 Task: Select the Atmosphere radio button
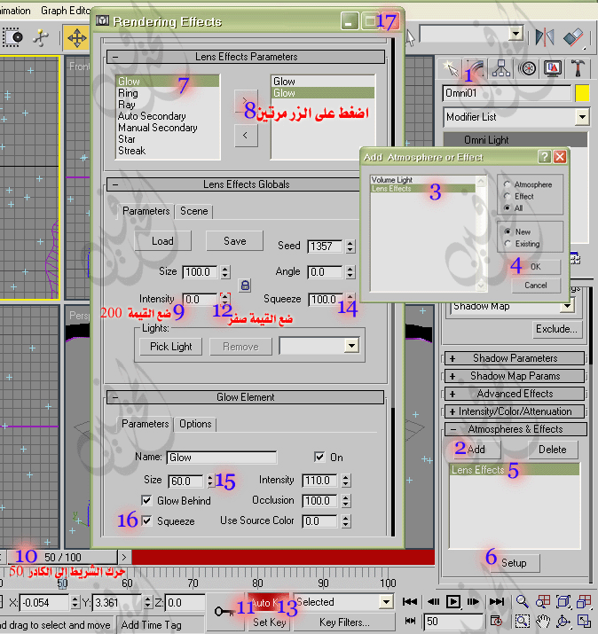pyautogui.click(x=507, y=184)
